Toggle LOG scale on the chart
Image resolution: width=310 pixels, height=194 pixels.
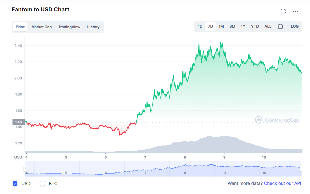(294, 26)
